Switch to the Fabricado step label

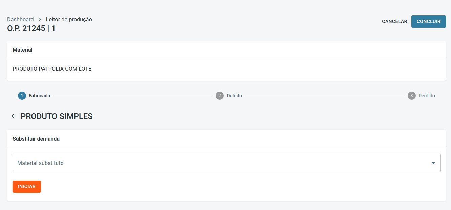[39, 96]
